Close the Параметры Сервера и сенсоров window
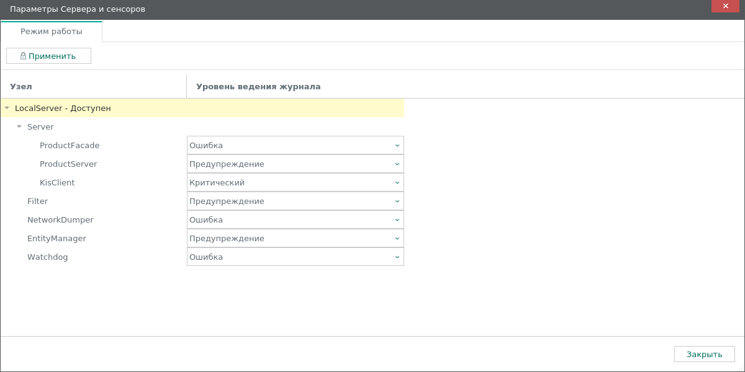Screen dimensions: 745x372 click(725, 6)
